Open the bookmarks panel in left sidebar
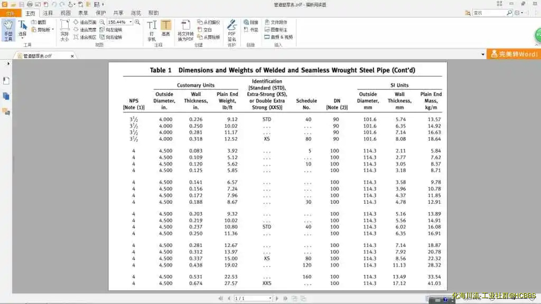Viewport: 541px width, 304px height. [6, 80]
